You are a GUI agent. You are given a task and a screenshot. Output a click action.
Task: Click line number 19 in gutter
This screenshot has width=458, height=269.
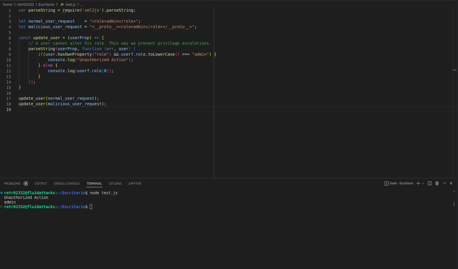point(9,110)
